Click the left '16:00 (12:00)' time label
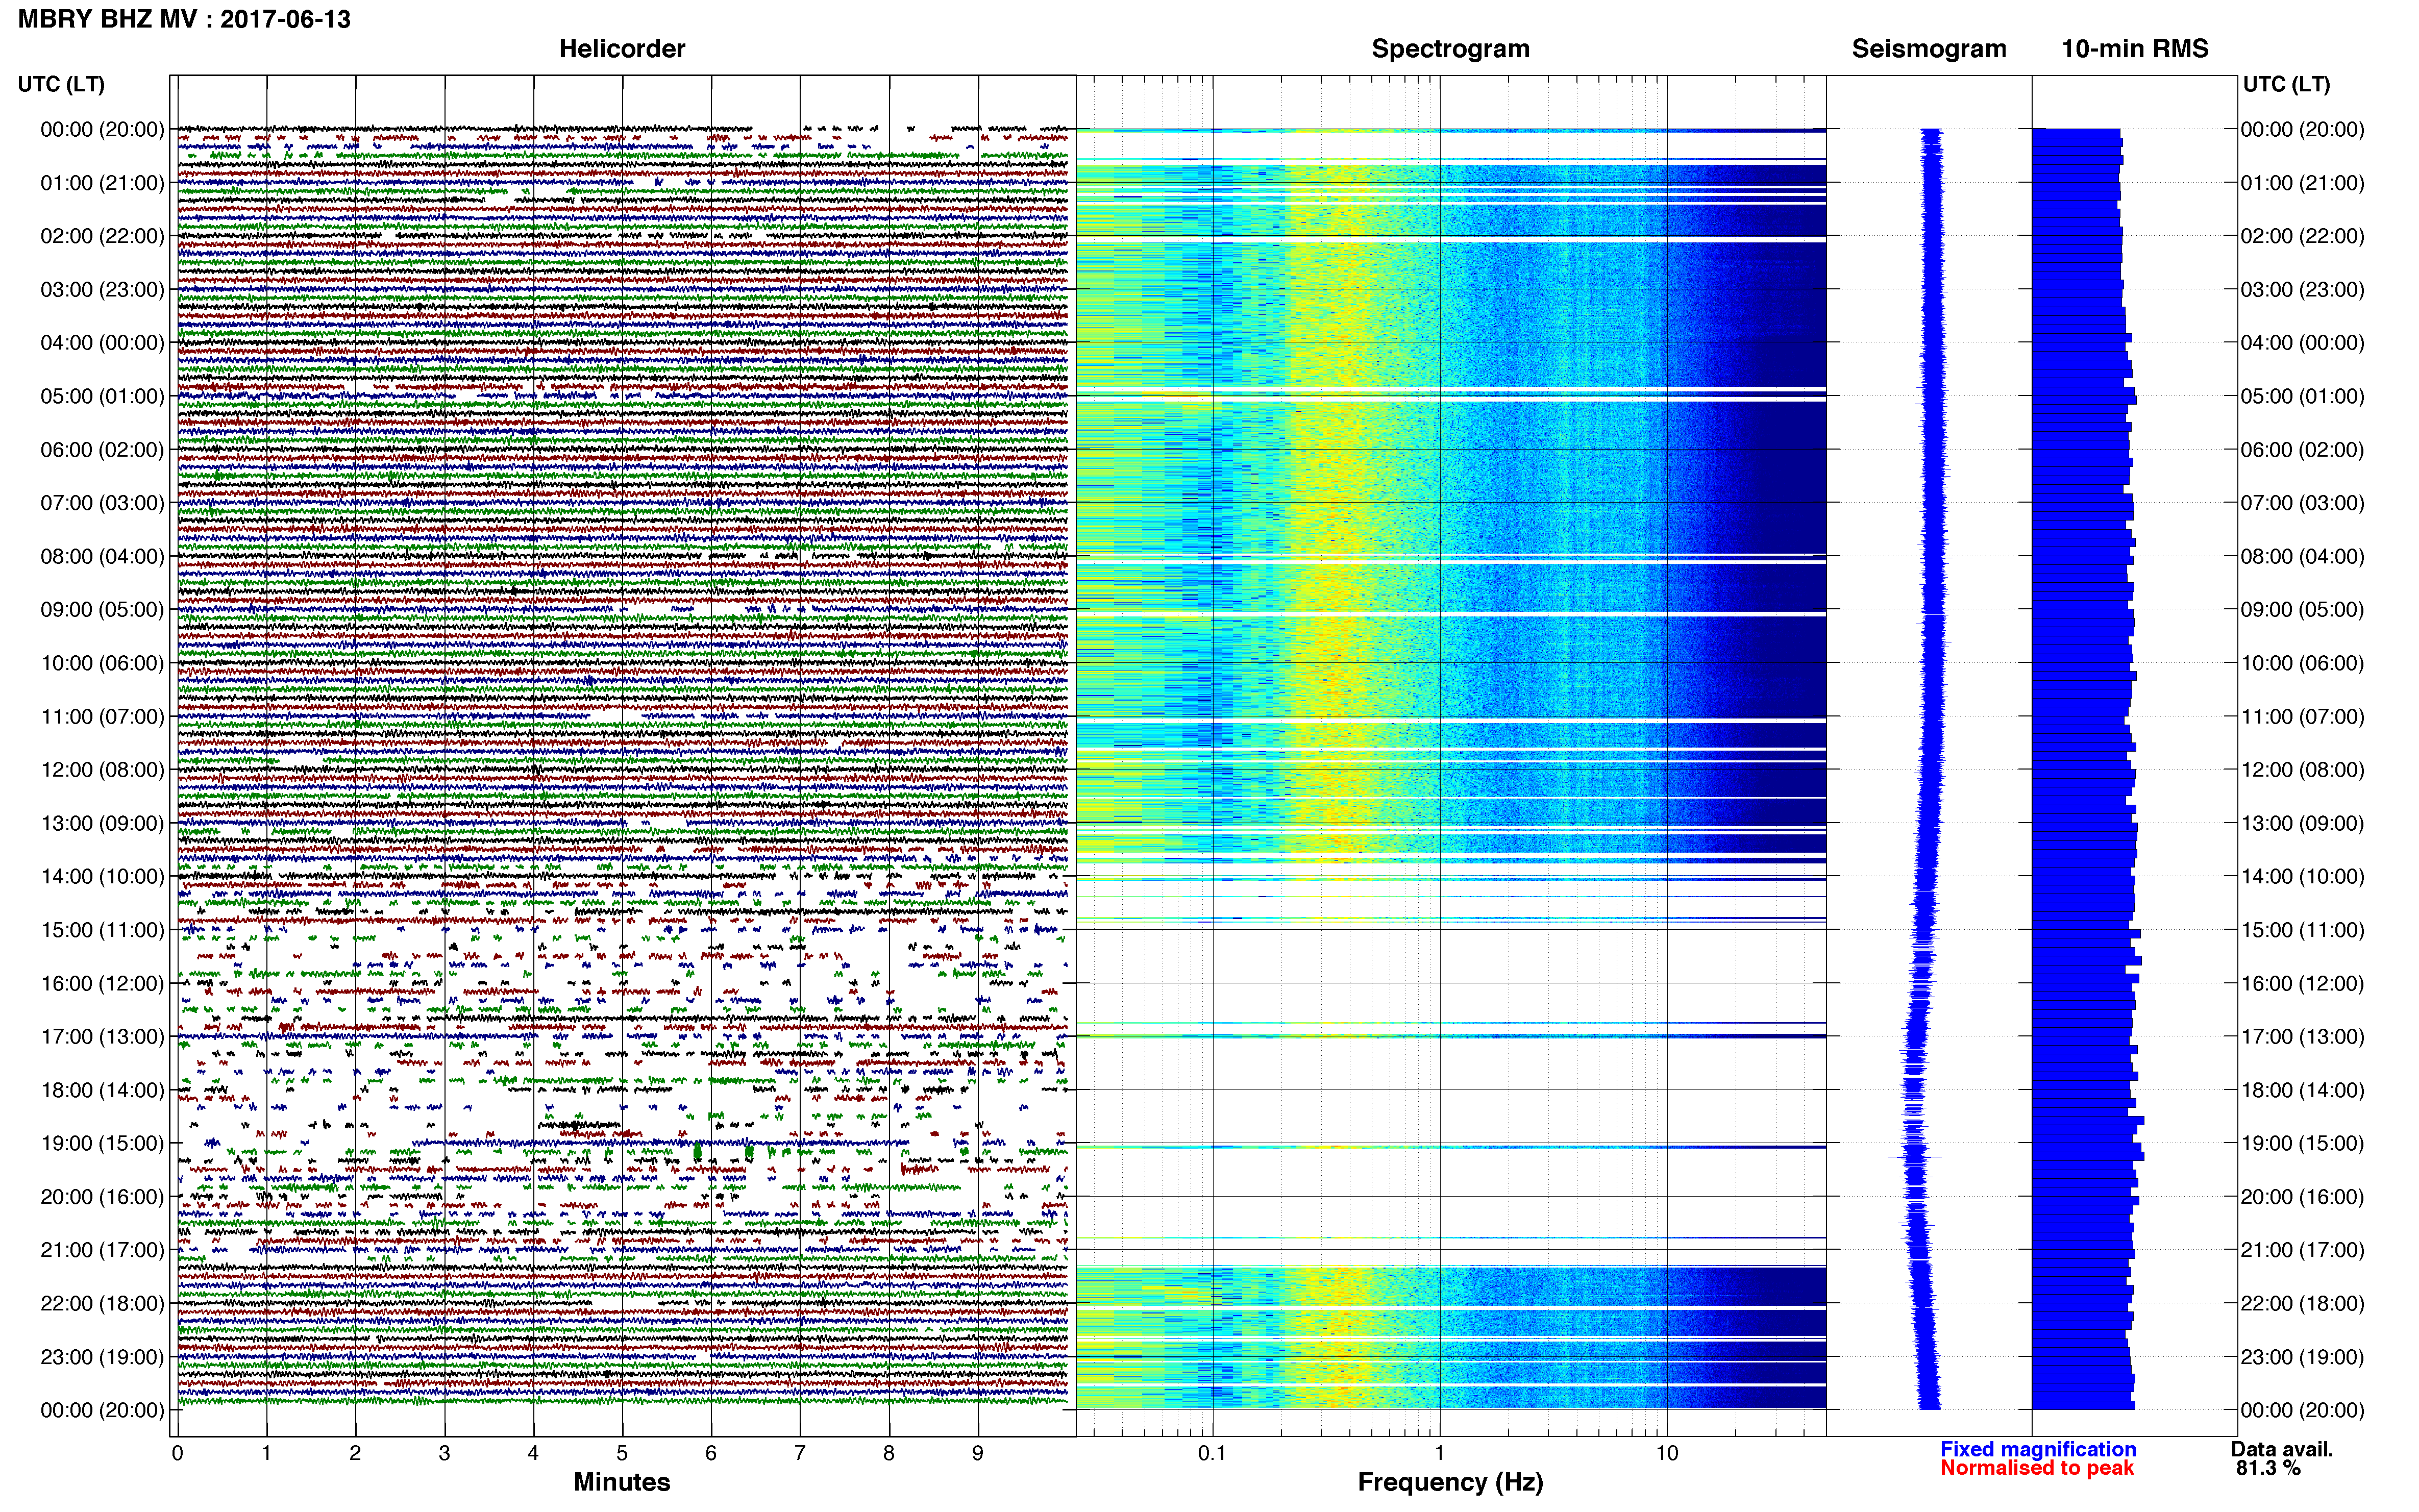Viewport: 2419px width, 1512px height. [x=102, y=983]
